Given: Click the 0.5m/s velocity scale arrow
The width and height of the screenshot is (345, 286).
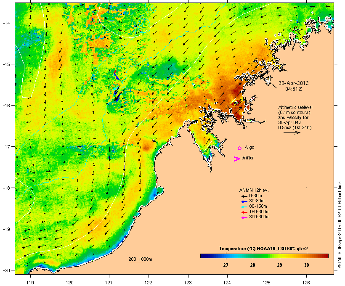Looking at the screenshot, I should [292, 132].
